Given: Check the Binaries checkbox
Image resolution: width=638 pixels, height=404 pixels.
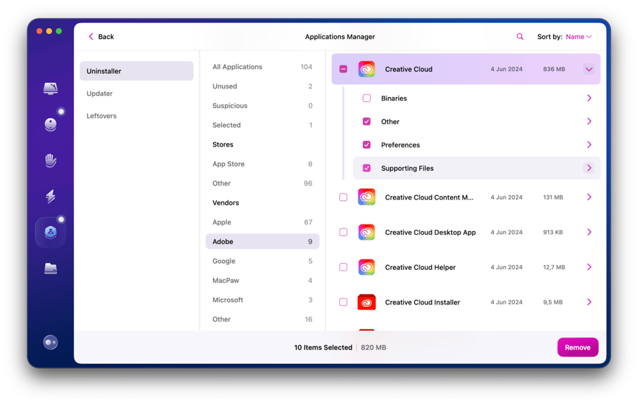Looking at the screenshot, I should 367,99.
